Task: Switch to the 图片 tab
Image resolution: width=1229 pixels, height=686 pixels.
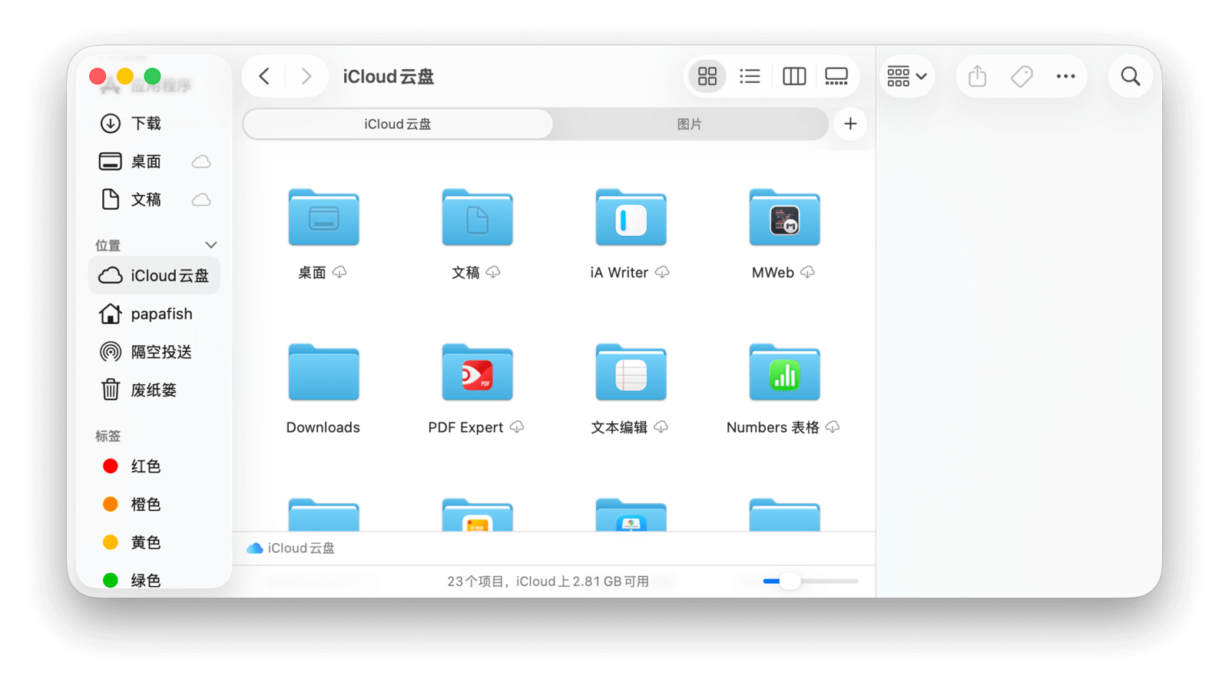Action: [689, 124]
